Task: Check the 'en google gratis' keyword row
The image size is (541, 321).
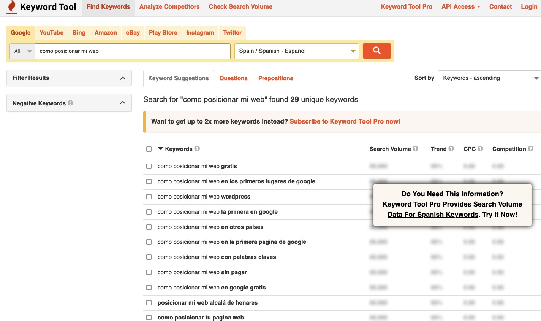Action: (x=149, y=288)
